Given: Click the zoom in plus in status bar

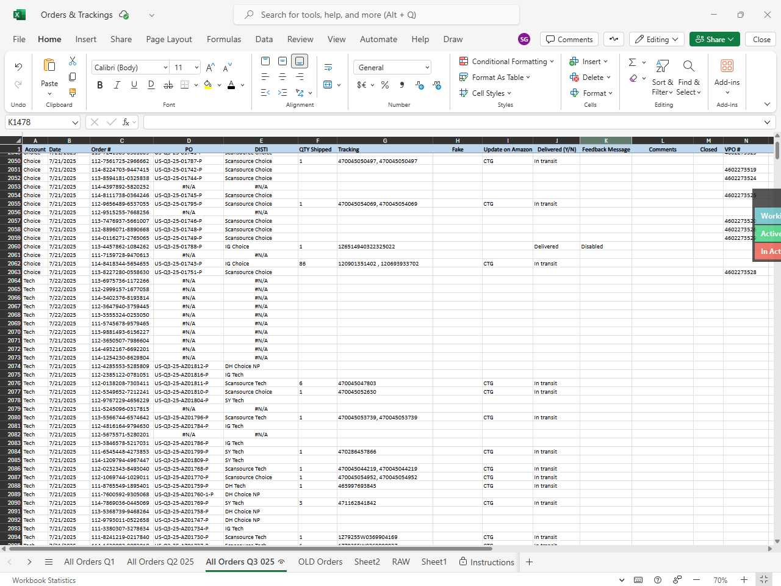Looking at the screenshot, I should coord(744,580).
